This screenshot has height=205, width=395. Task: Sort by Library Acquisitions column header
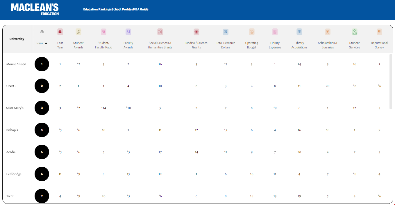(299, 45)
